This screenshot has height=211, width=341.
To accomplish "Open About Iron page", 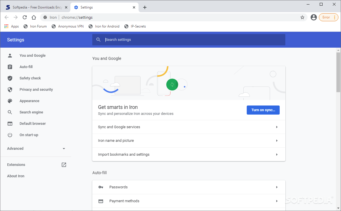I will tap(16, 176).
